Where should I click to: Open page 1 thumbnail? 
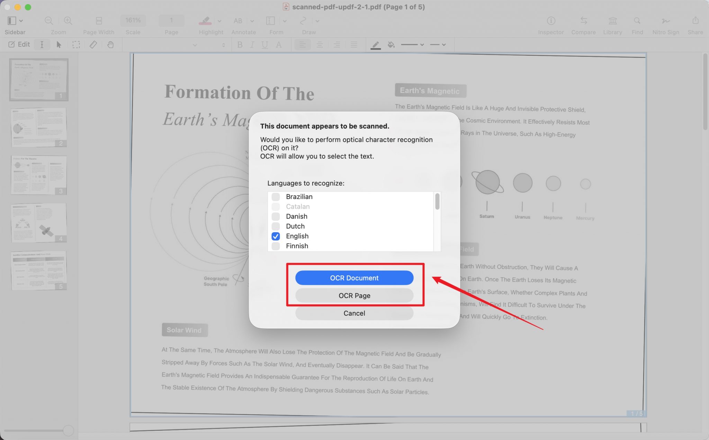pyautogui.click(x=39, y=80)
